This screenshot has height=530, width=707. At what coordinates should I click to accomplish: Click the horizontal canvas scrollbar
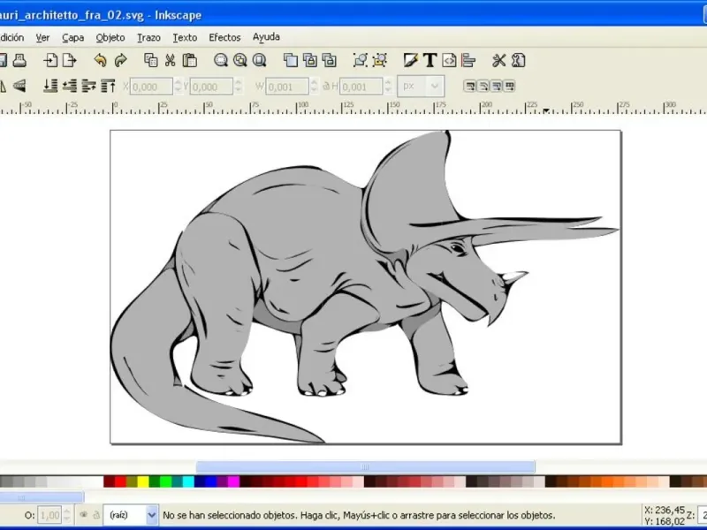(364, 466)
